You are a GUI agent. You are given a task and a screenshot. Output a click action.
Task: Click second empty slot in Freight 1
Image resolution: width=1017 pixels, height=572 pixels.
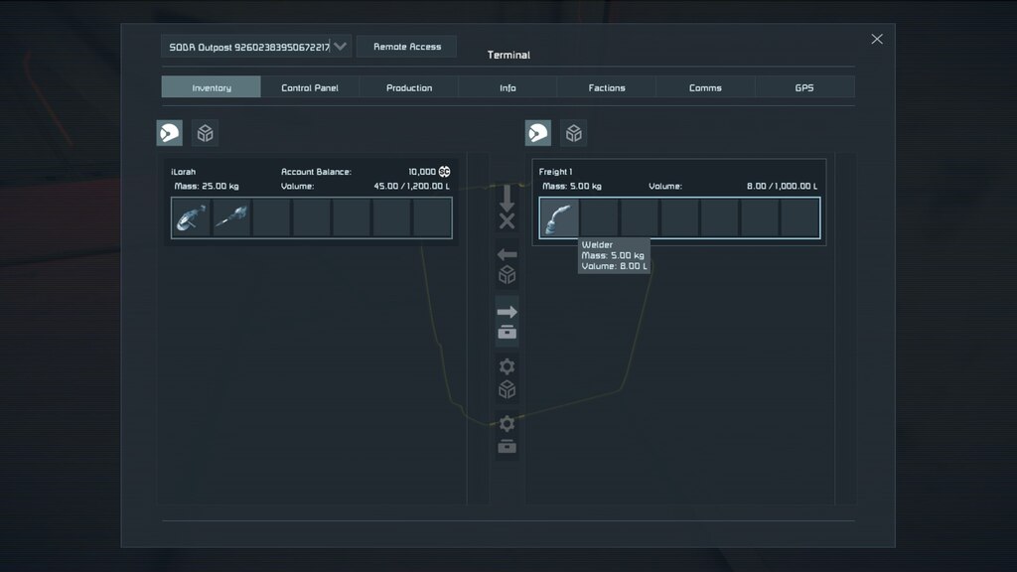(640, 217)
